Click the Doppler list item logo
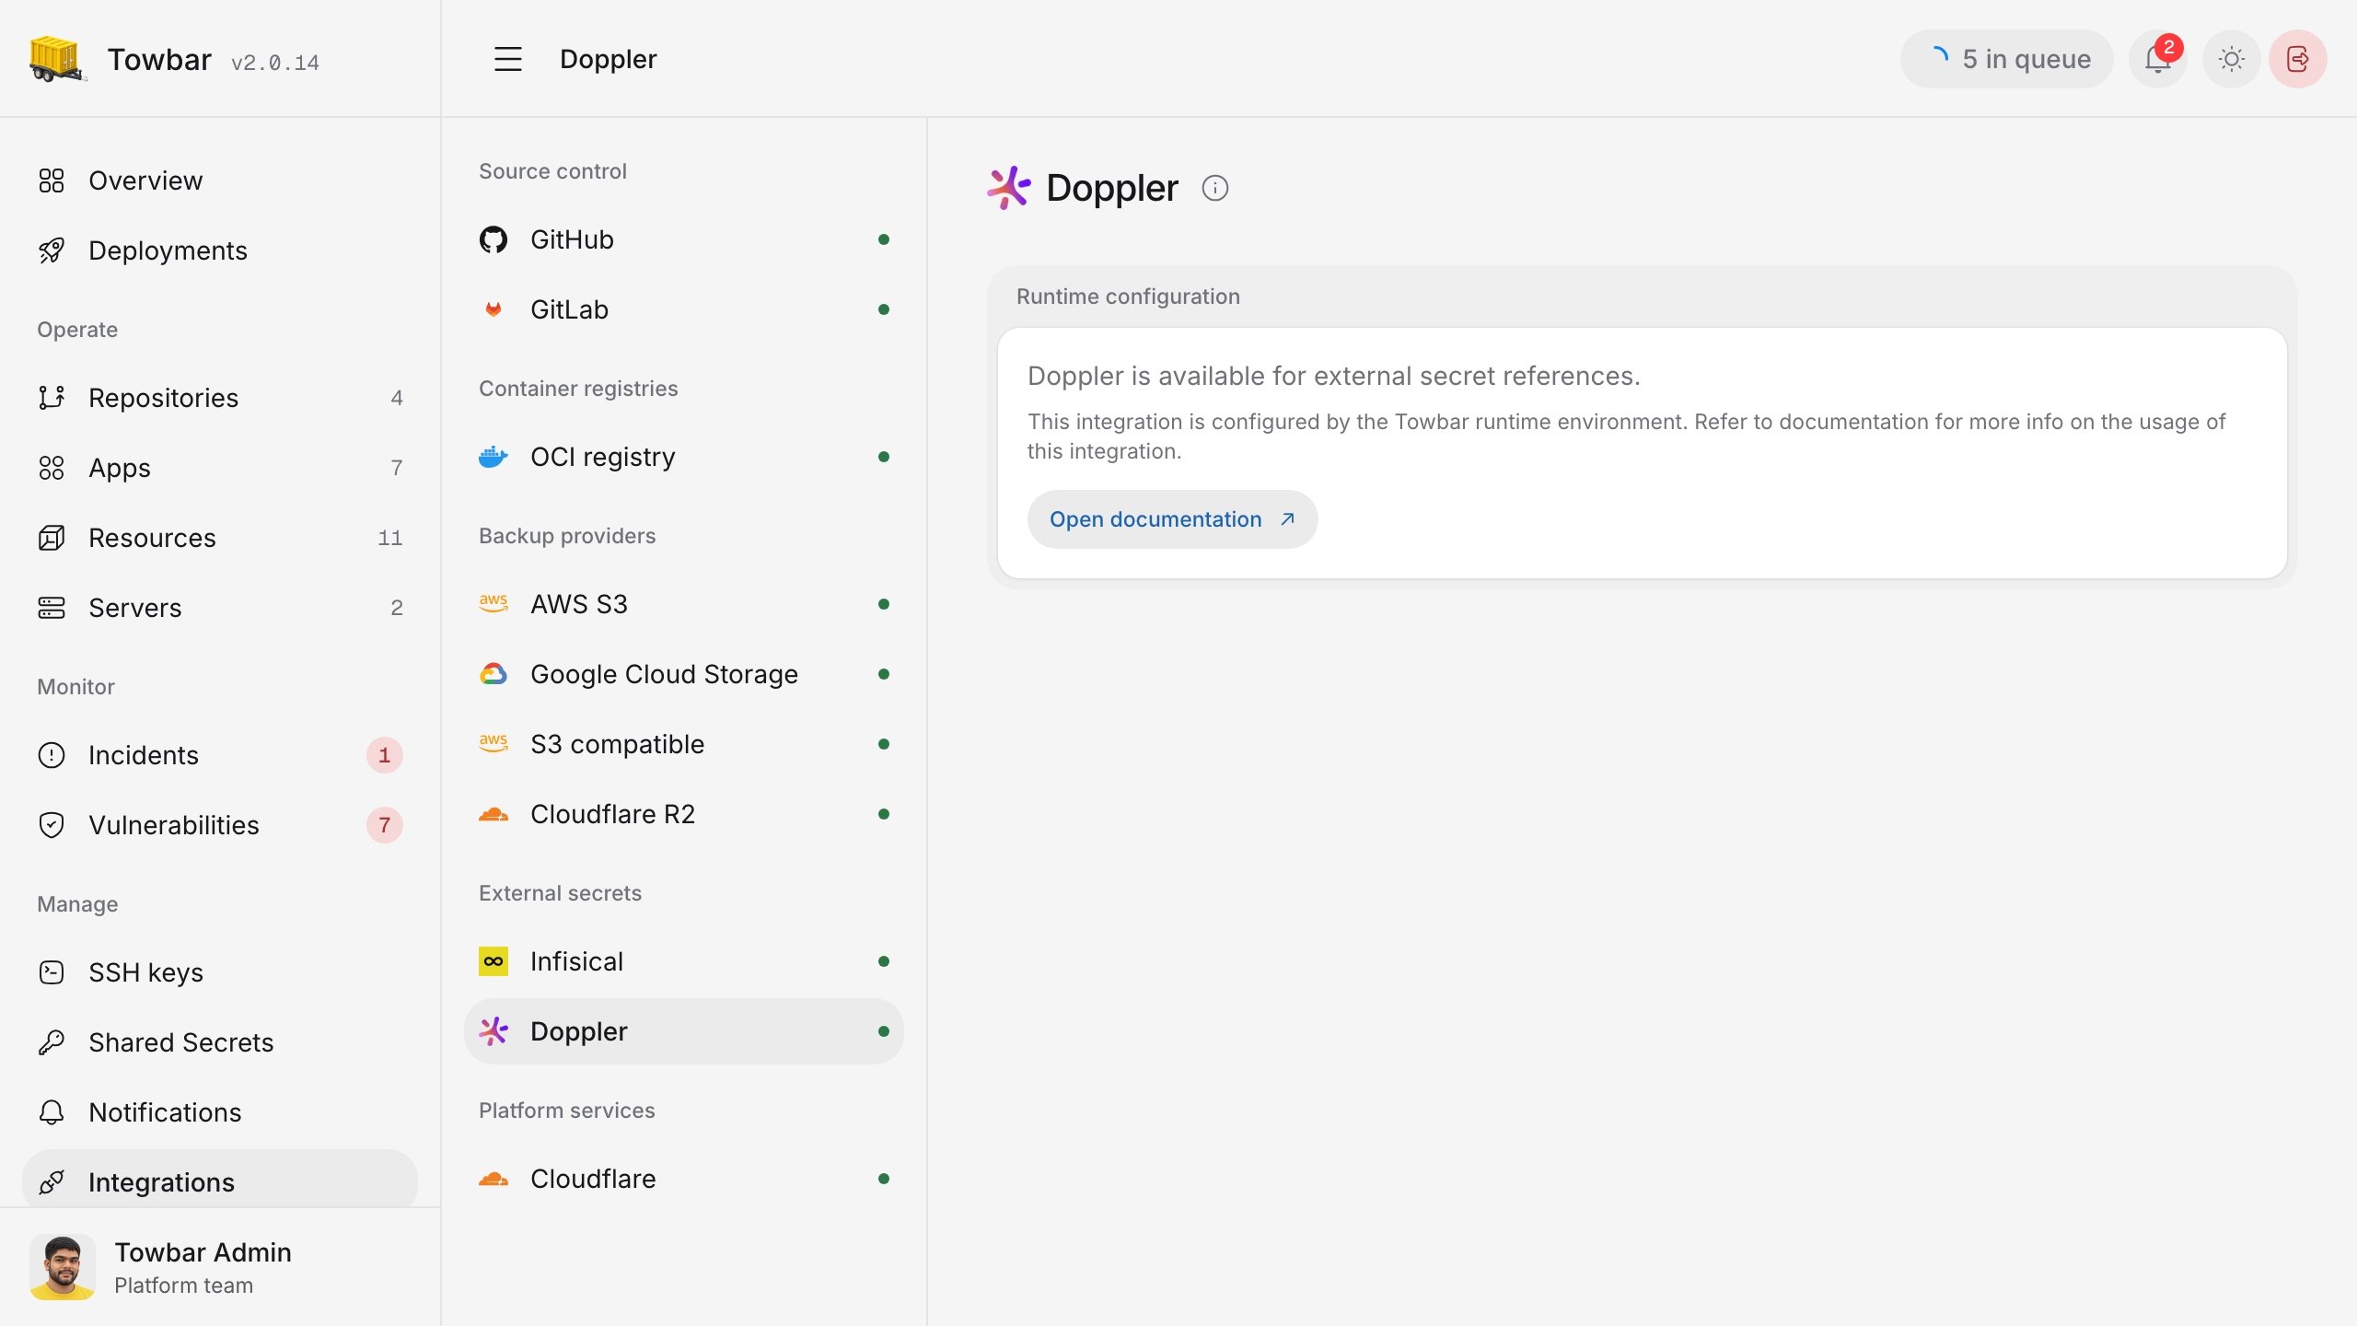The image size is (2357, 1326). (x=493, y=1031)
